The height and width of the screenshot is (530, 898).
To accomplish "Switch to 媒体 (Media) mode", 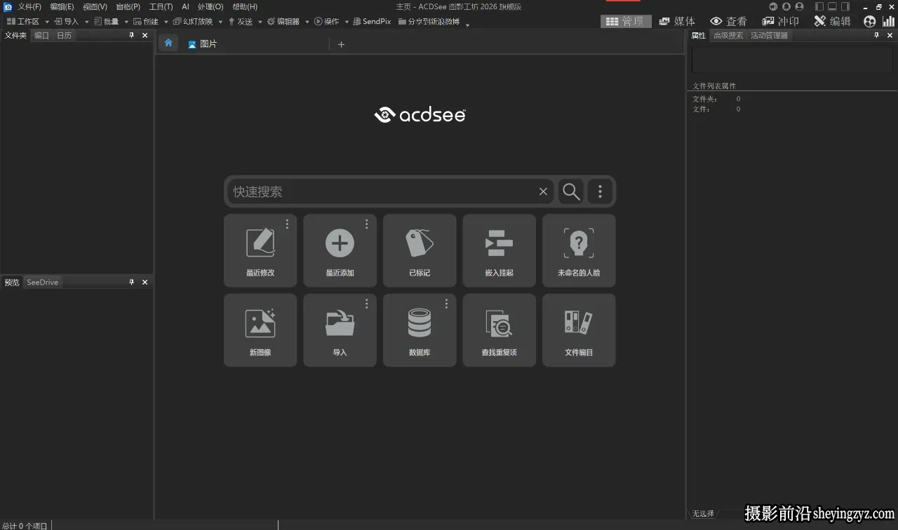I will click(677, 22).
